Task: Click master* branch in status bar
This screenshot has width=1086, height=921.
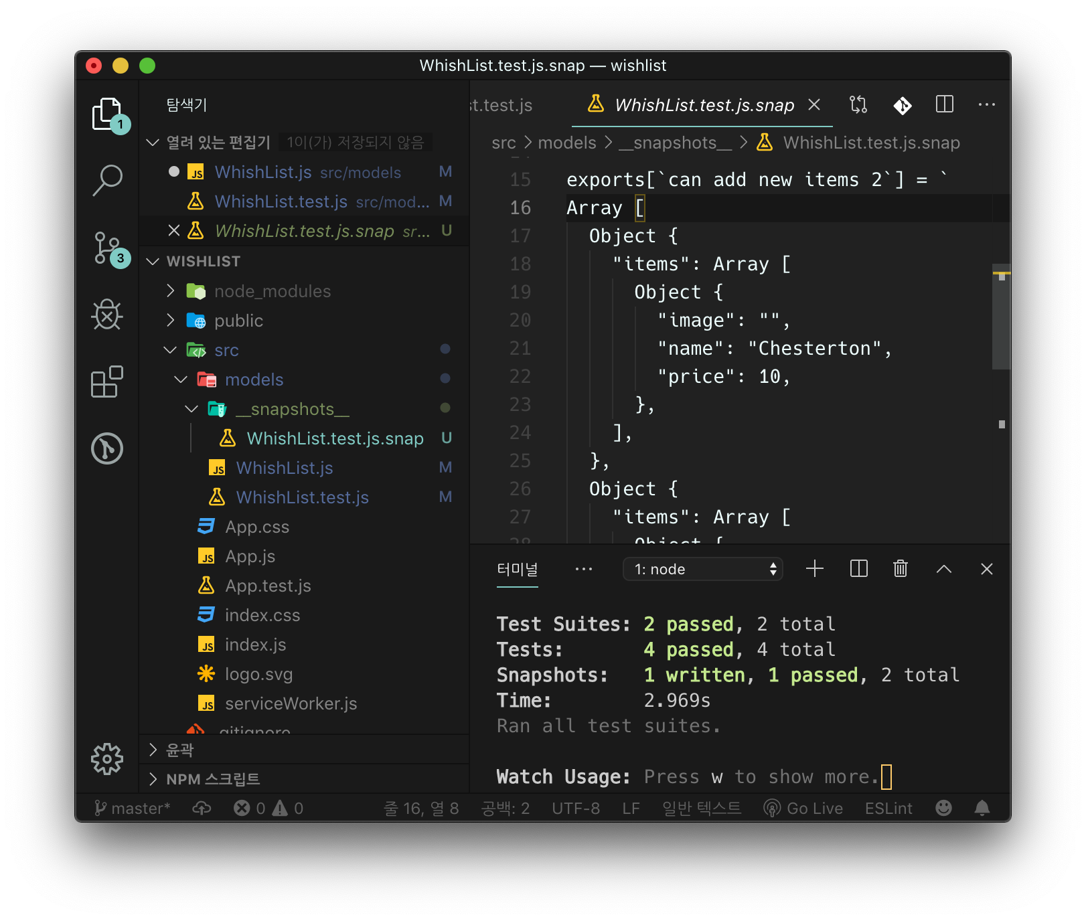Action: [133, 809]
